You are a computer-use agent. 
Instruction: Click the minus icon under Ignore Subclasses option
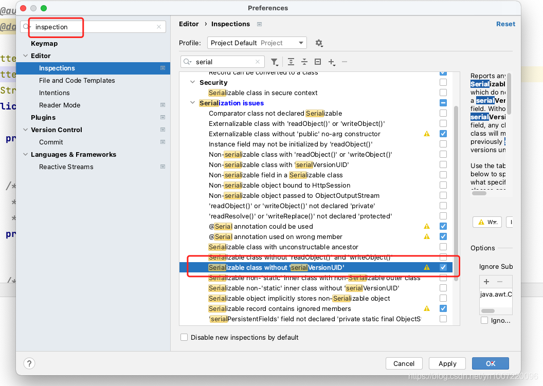[500, 282]
